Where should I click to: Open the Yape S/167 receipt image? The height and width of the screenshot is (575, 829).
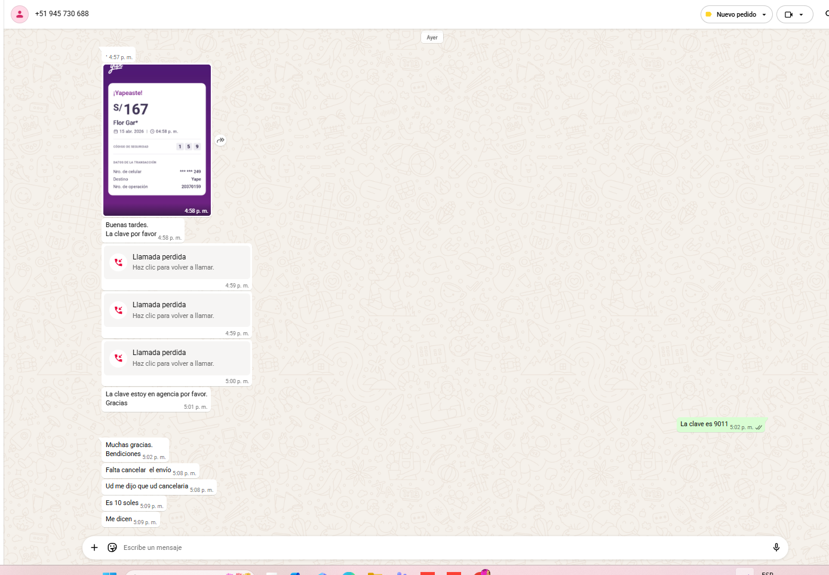pos(157,140)
